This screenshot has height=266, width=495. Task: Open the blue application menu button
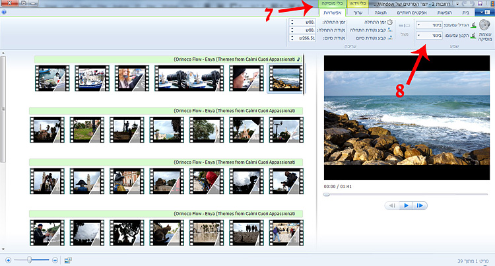pos(487,13)
